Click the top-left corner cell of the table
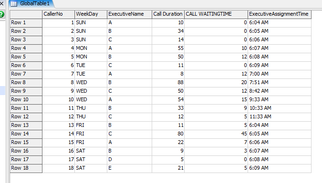 coord(26,14)
